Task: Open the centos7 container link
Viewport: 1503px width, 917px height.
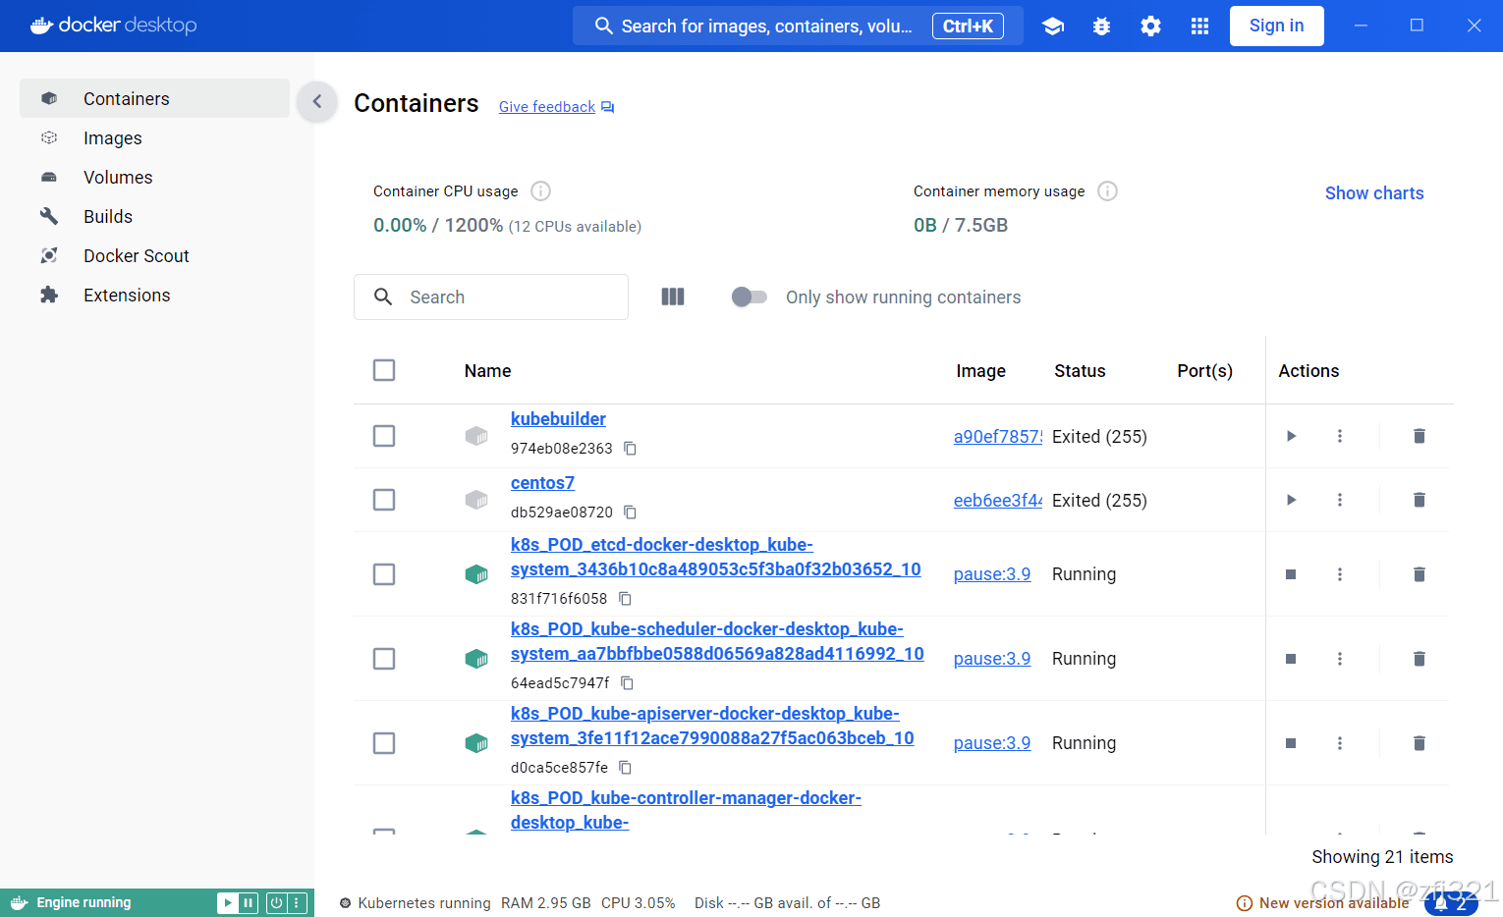Action: pyautogui.click(x=542, y=483)
